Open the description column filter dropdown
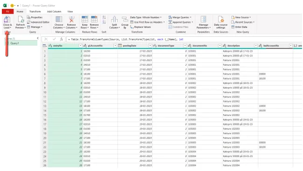Image resolution: width=303 pixels, height=171 pixels. tap(256, 46)
